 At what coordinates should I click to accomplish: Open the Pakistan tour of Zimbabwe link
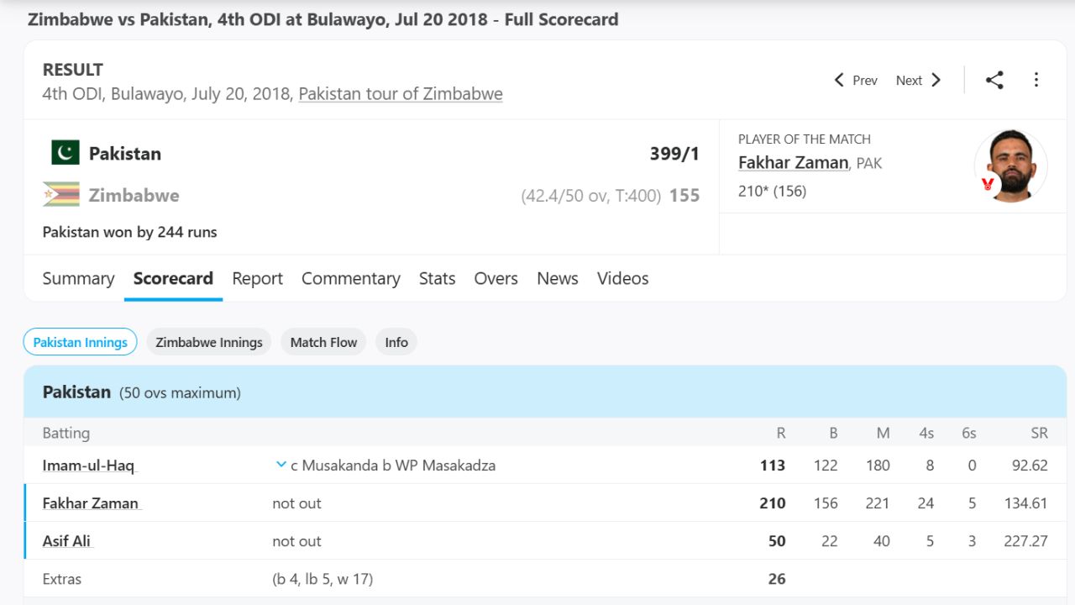pos(400,94)
